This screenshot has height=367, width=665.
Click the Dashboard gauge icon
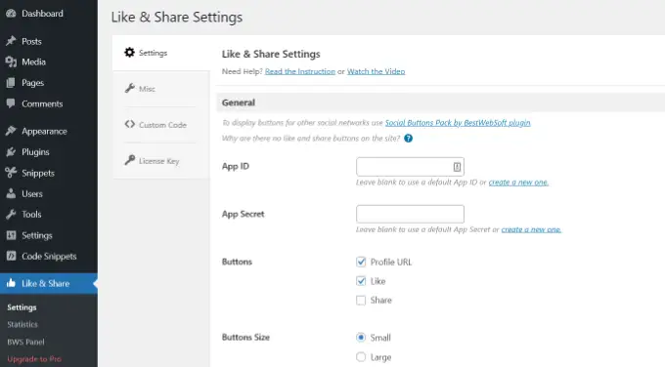coord(11,14)
